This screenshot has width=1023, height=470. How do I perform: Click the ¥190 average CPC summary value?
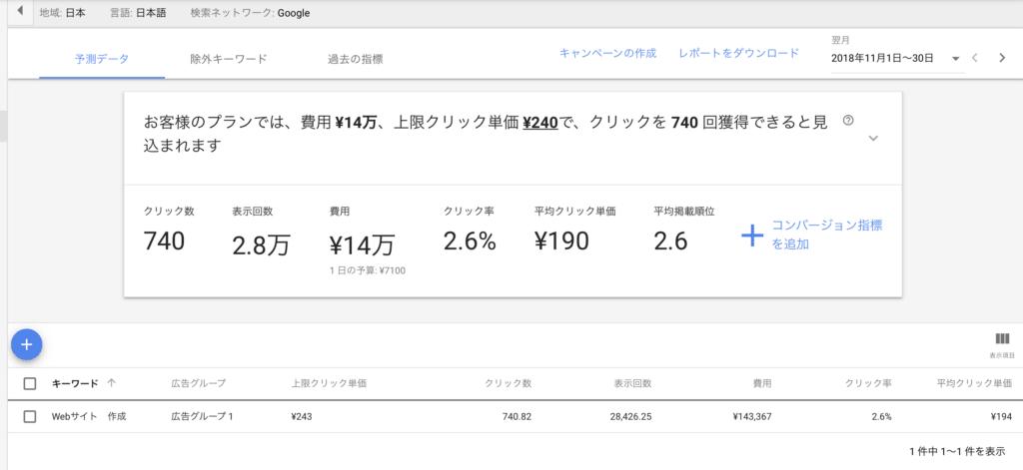(561, 241)
